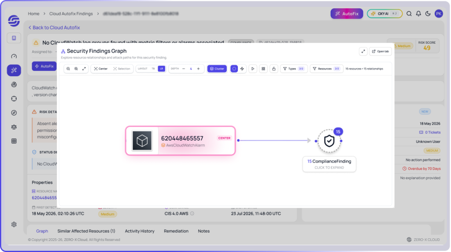Toggle the sparkle layout icon
The width and height of the screenshot is (451, 252).
point(242,69)
